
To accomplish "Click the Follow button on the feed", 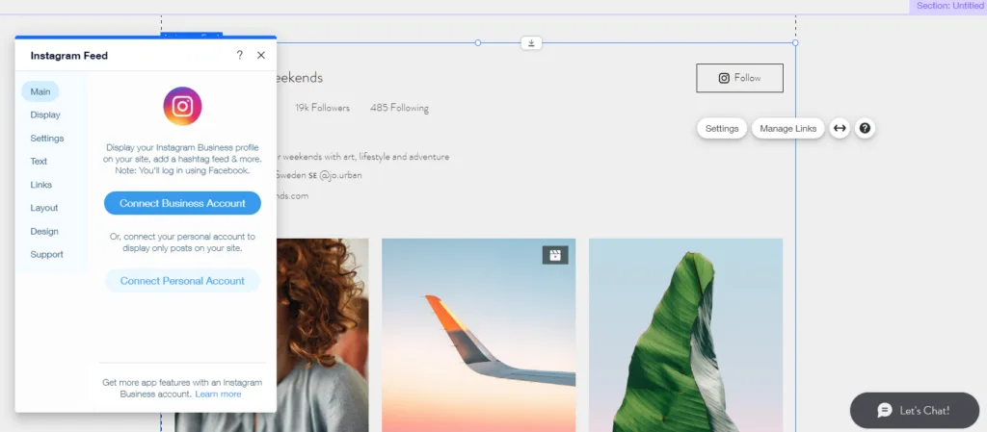I will tap(739, 78).
